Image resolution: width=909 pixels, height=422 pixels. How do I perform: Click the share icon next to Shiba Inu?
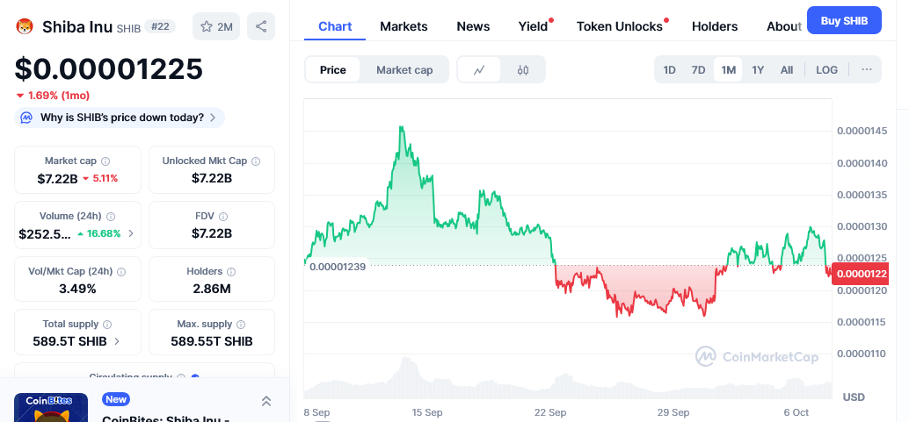coord(261,26)
